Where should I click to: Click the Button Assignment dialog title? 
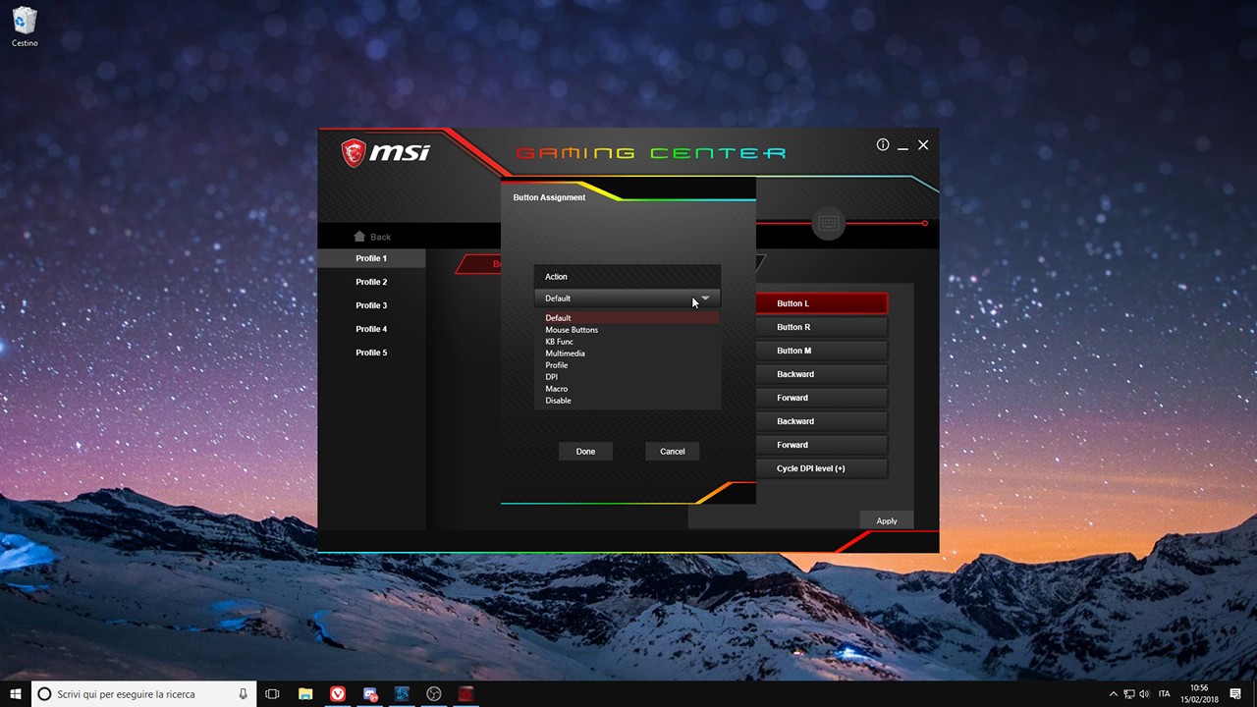pyautogui.click(x=549, y=197)
